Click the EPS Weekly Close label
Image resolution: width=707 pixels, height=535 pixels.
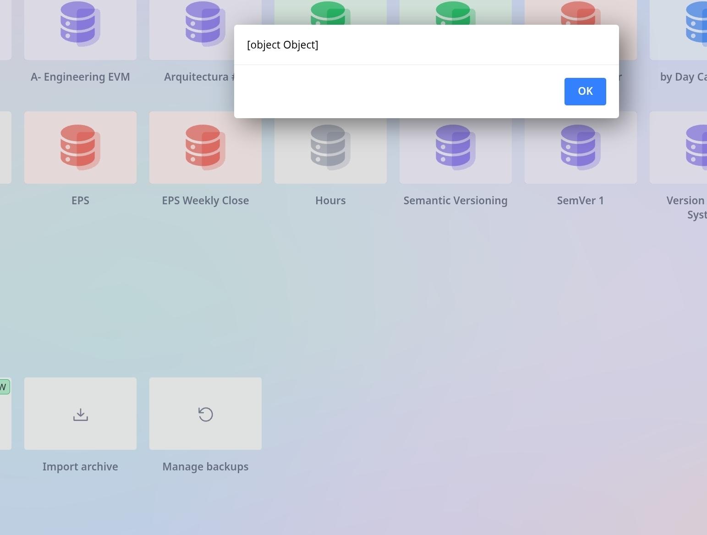click(205, 201)
